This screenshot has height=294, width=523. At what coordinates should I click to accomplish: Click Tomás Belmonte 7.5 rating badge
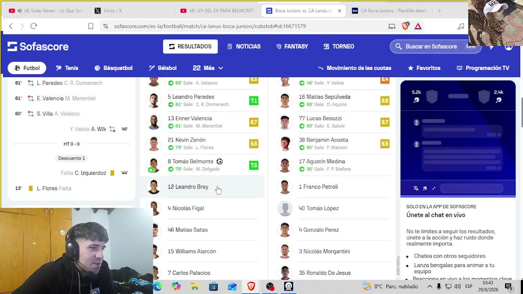pos(254,165)
